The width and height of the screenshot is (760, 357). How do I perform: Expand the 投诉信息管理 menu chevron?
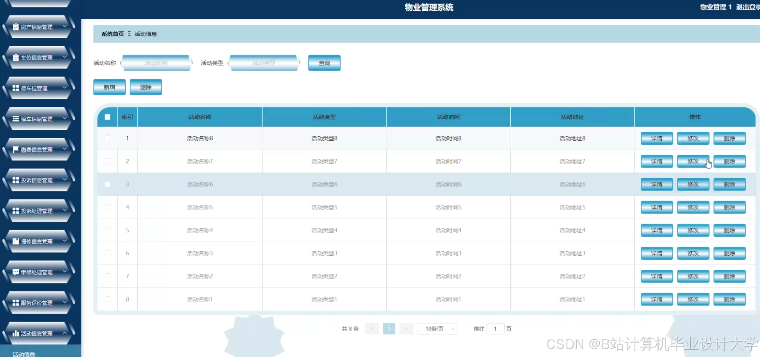[x=64, y=180]
